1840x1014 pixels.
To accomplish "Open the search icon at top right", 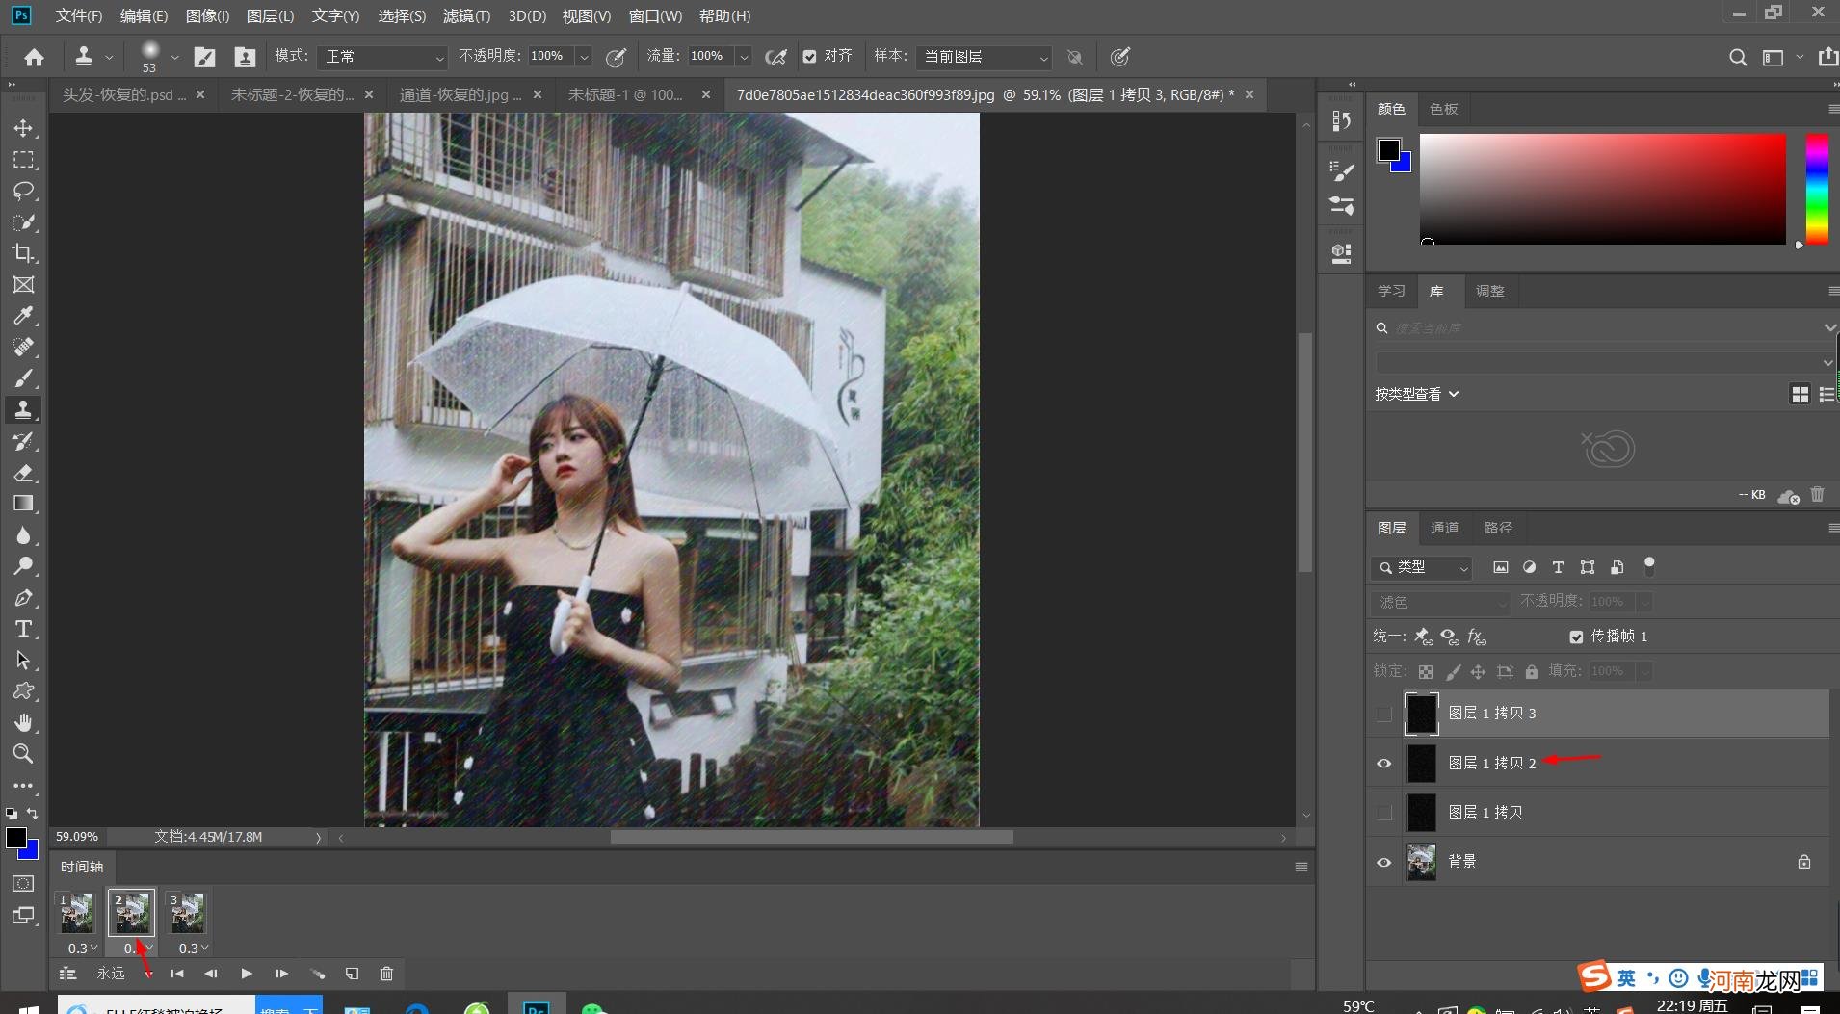I will (x=1737, y=57).
